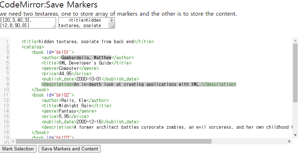Click editor horizontal scrollbar left arrow
The image size is (298, 154).
(13, 141)
